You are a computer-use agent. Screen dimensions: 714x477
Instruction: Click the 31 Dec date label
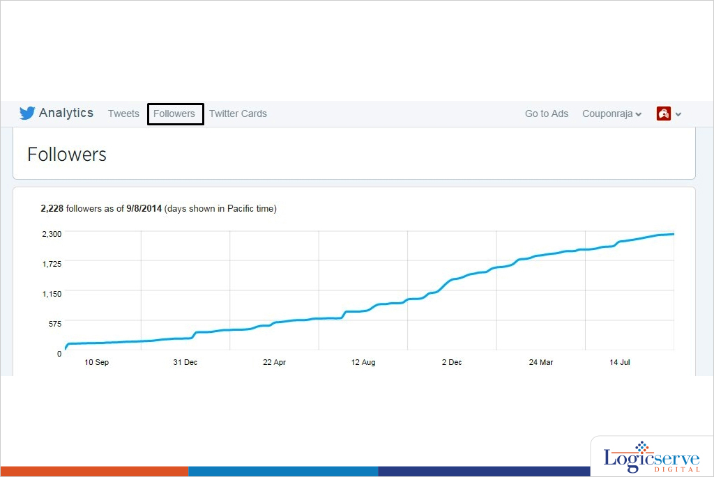[185, 362]
